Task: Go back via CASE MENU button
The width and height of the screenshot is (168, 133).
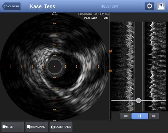Action: coord(11,6)
